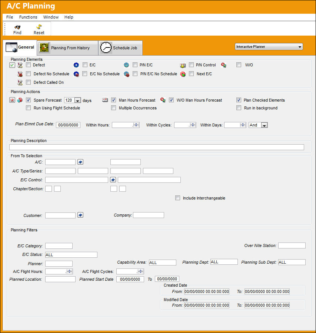The width and height of the screenshot is (316, 333).
Task: Toggle Run in background checkbox
Action: click(x=239, y=108)
